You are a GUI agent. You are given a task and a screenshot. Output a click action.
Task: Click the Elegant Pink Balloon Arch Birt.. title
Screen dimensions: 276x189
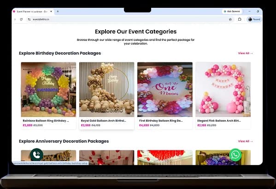pos(219,121)
